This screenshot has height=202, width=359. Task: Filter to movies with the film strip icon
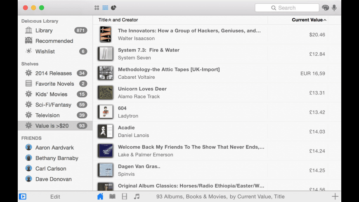[x=125, y=196]
